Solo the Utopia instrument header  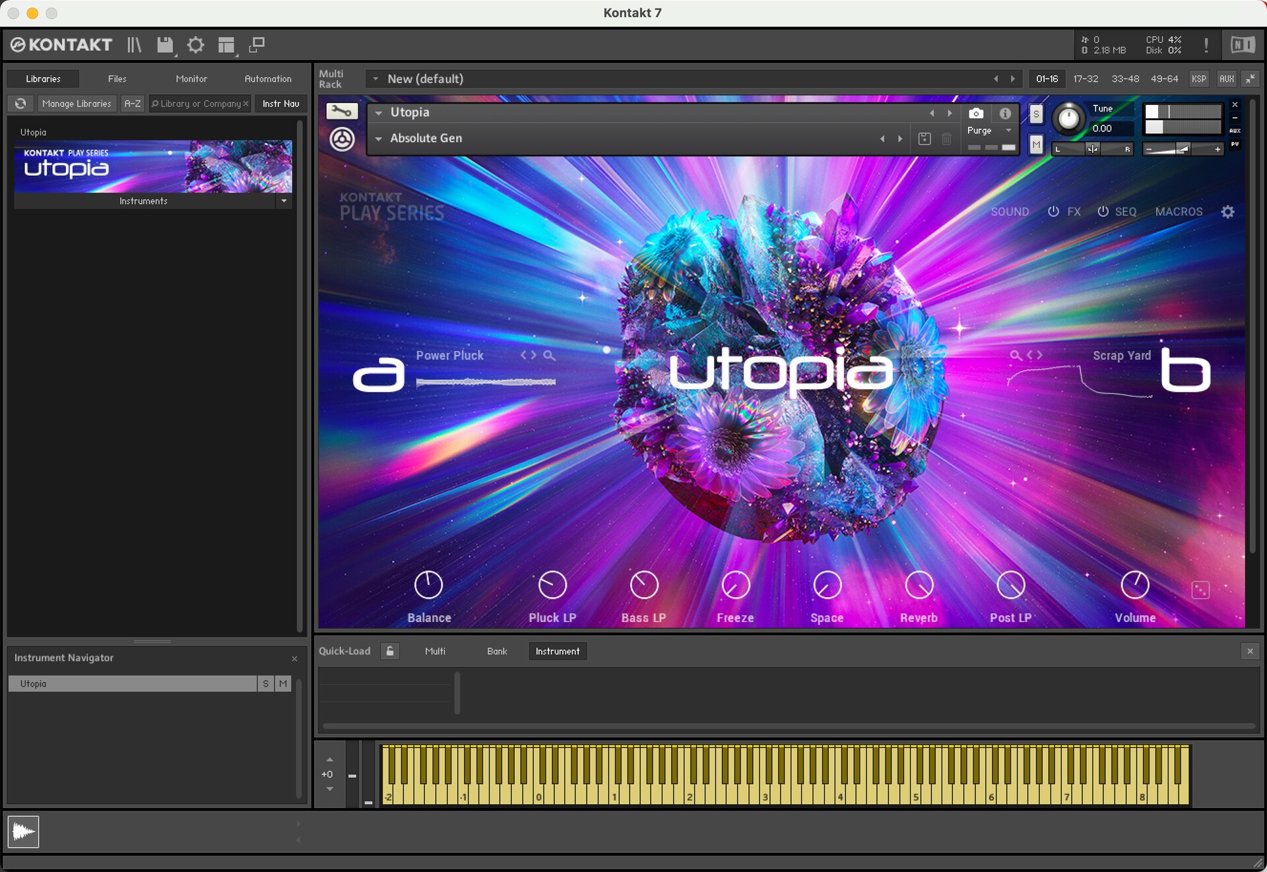click(1036, 114)
